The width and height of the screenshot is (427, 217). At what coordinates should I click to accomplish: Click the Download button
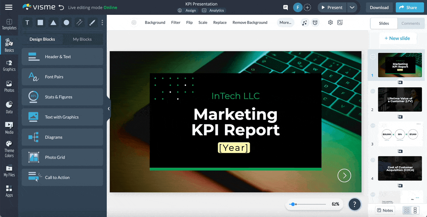(379, 7)
